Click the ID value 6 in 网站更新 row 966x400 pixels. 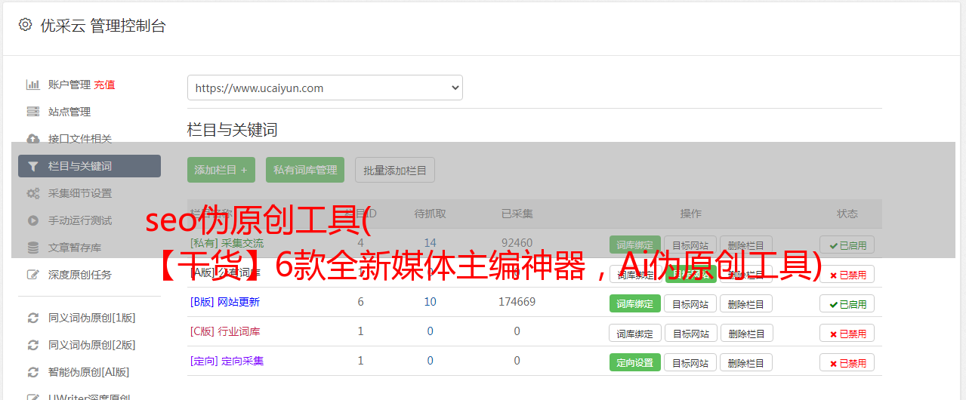(x=360, y=302)
